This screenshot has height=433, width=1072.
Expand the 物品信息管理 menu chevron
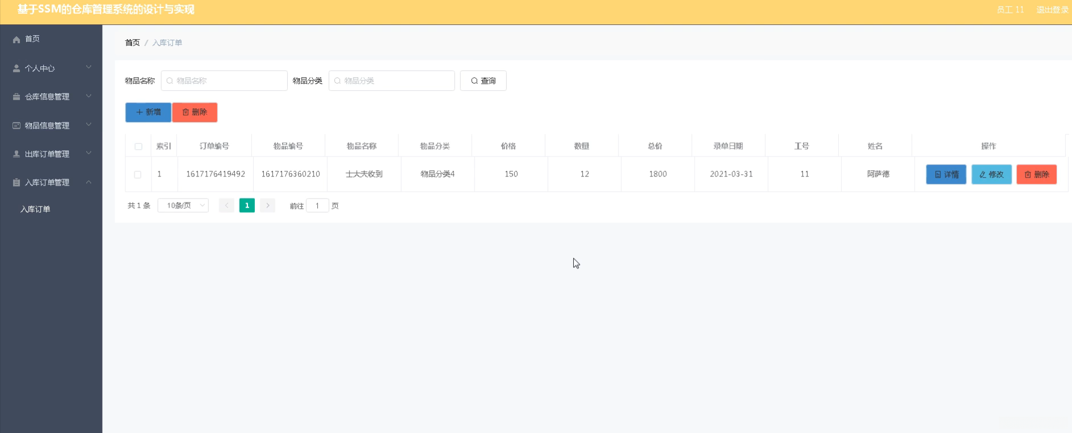89,125
